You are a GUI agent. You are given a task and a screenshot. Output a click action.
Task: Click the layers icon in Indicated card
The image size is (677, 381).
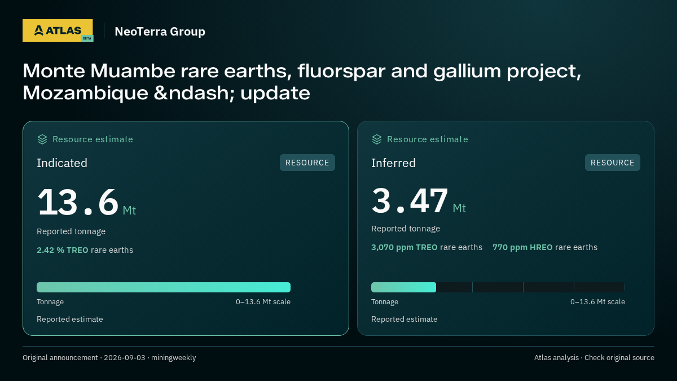click(x=42, y=139)
